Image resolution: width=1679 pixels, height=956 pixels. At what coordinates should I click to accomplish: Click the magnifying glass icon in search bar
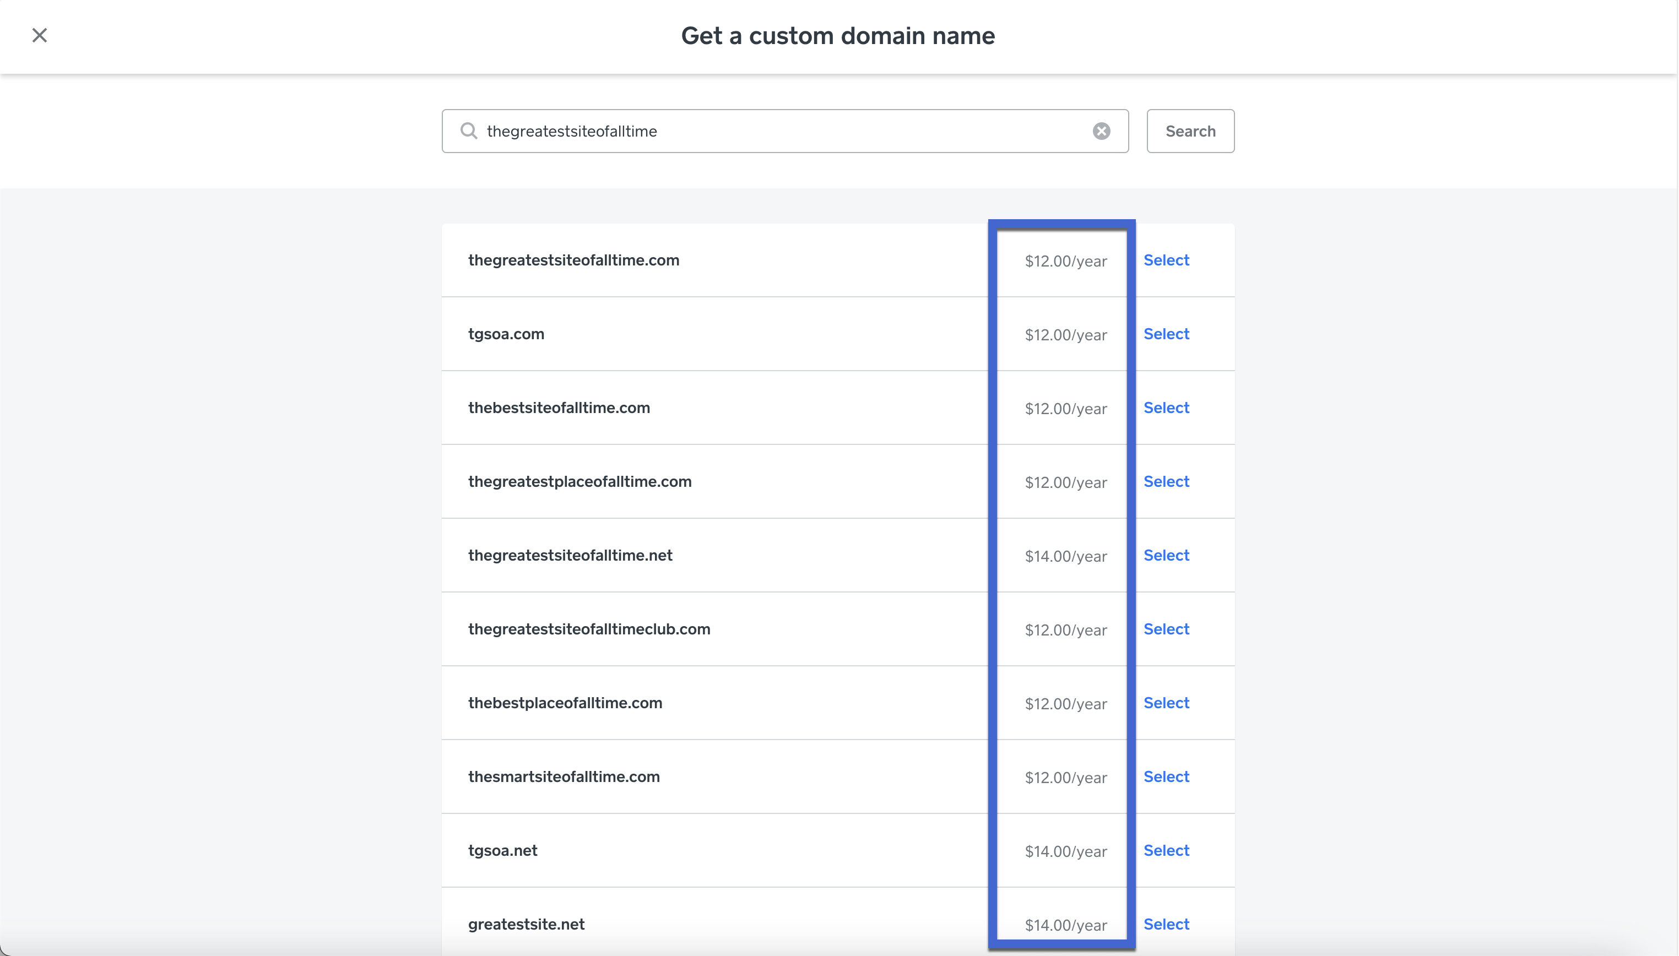tap(468, 131)
